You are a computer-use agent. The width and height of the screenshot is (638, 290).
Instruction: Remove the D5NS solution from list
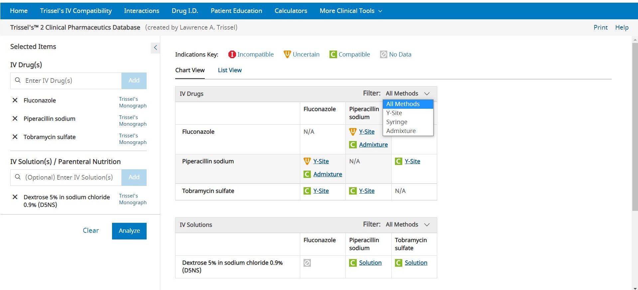(x=15, y=197)
